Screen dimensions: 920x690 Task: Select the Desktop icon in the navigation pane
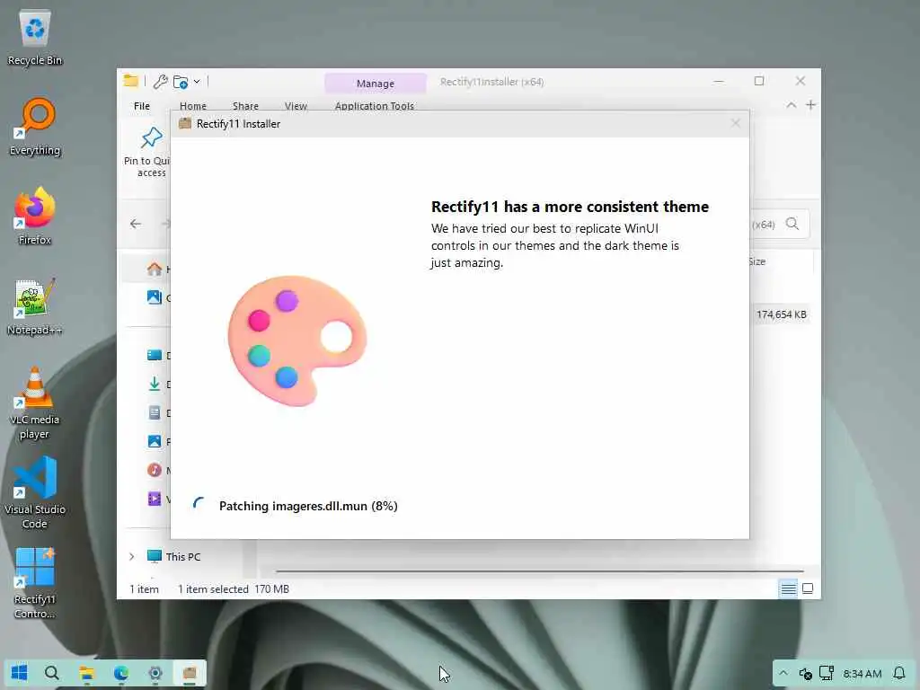(155, 355)
